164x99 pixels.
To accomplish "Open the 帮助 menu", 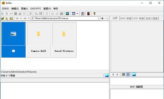I will [56, 8].
